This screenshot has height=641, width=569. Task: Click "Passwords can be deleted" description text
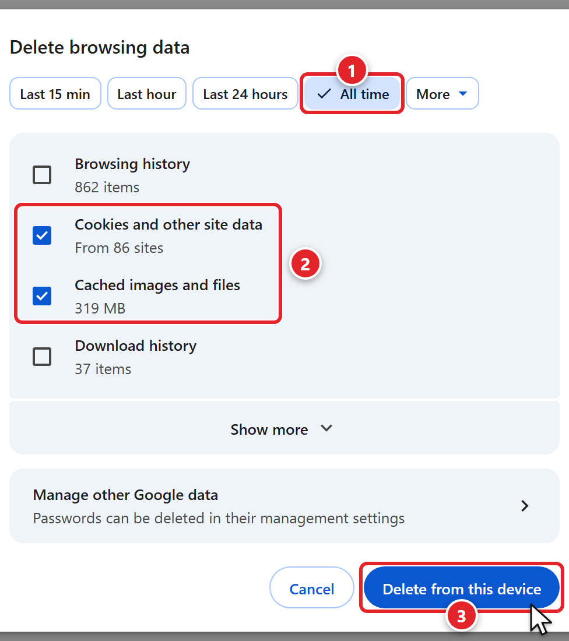(x=219, y=518)
